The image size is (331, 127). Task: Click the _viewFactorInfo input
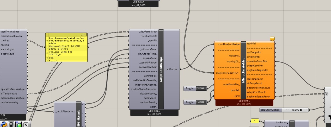[x=148, y=36]
